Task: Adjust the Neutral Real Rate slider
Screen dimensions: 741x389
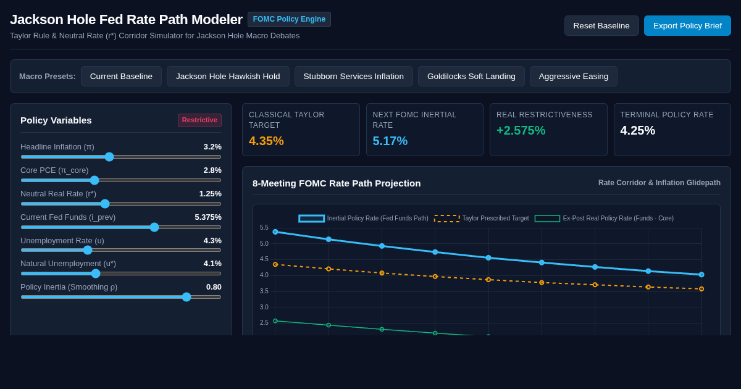Action: [121, 204]
